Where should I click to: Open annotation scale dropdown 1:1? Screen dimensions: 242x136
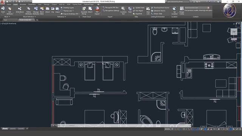click(214, 129)
